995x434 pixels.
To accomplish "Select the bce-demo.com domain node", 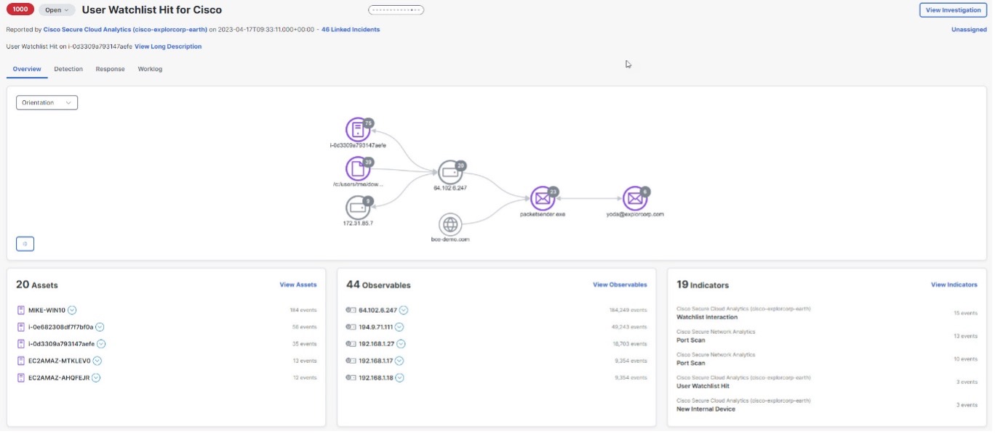I will click(450, 224).
